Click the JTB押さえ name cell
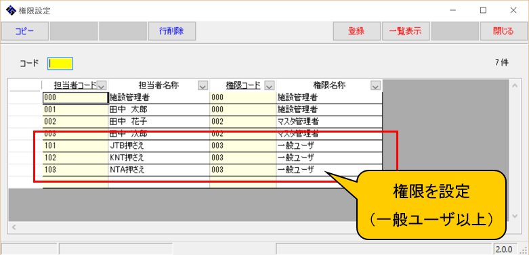The width and height of the screenshot is (529, 255). point(159,145)
